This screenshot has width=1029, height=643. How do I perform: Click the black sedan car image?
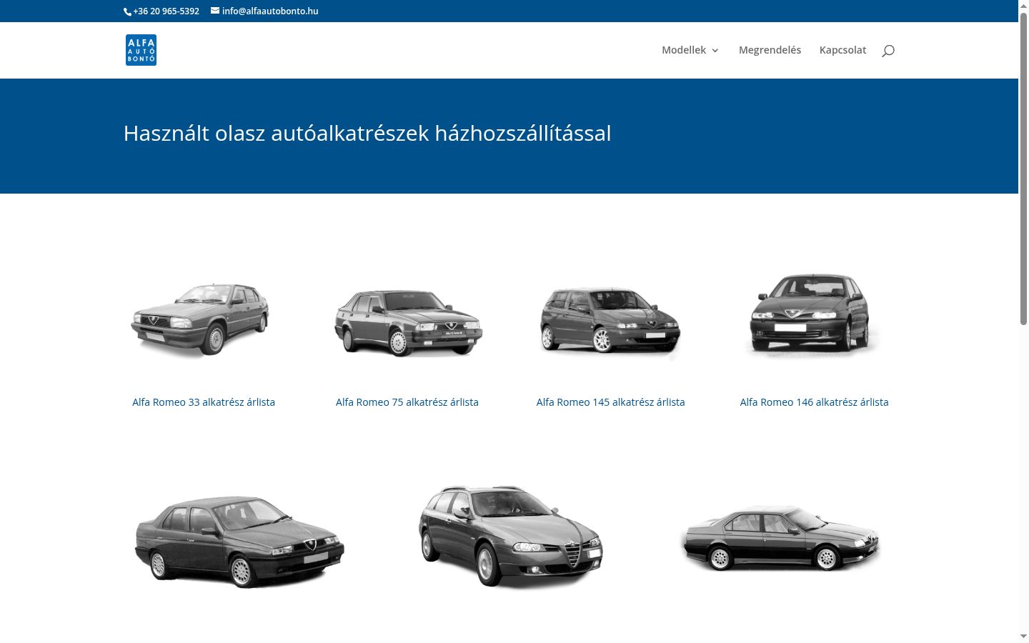780,538
